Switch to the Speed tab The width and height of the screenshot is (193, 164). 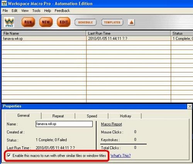(x=92, y=116)
